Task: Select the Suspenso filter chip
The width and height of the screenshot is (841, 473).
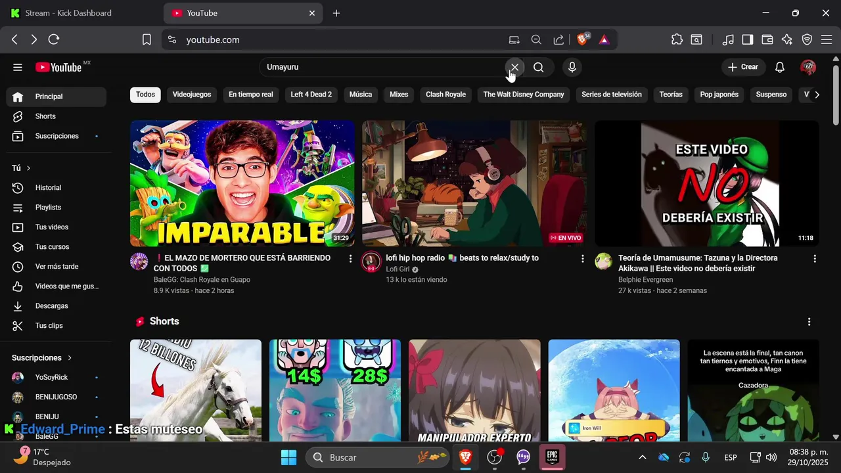Action: pyautogui.click(x=771, y=95)
